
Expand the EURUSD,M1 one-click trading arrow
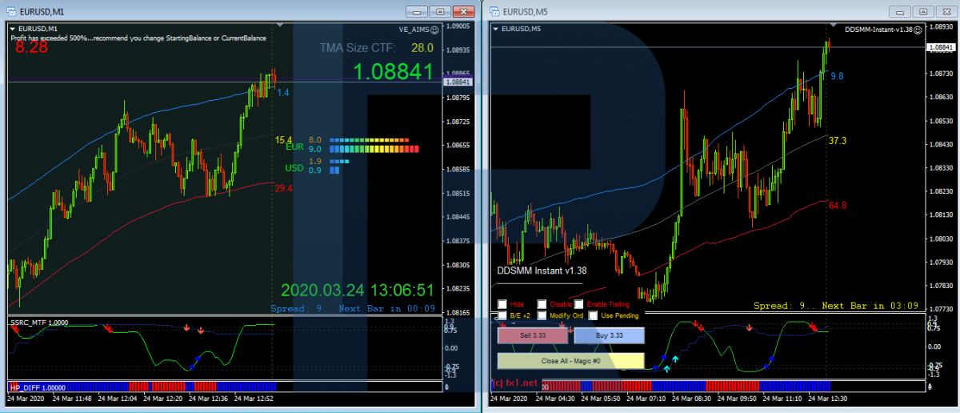point(13,29)
